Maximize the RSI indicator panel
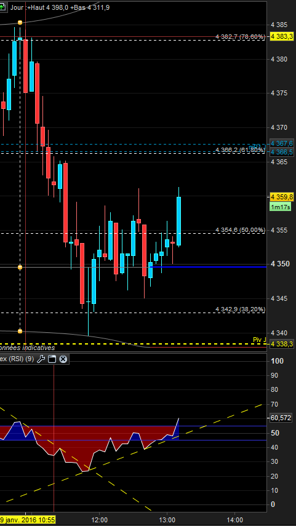The width and height of the screenshot is (296, 526). [52, 359]
